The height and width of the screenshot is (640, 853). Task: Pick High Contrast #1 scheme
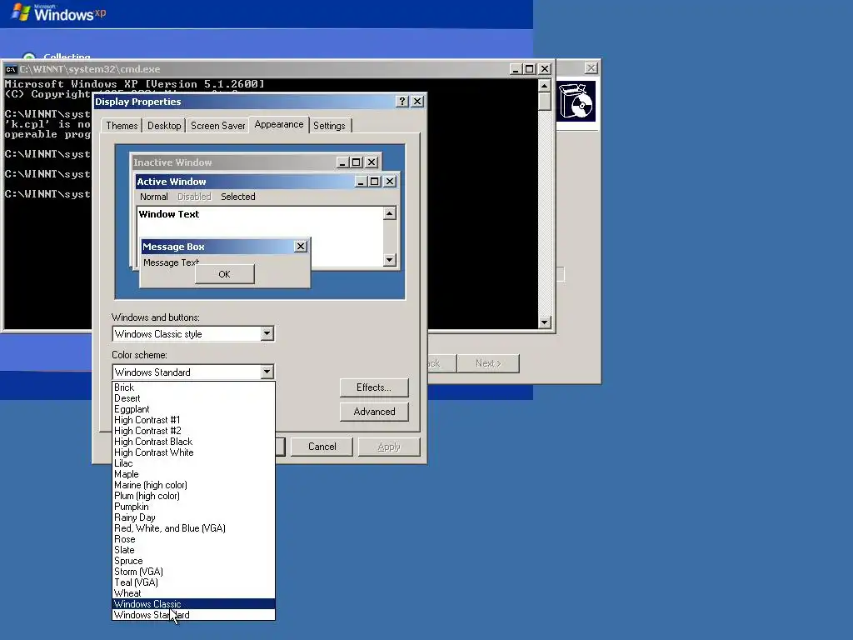[193, 420]
